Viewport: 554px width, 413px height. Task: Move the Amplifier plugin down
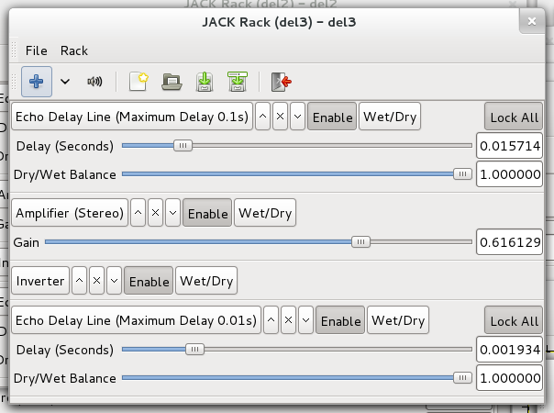pos(172,213)
